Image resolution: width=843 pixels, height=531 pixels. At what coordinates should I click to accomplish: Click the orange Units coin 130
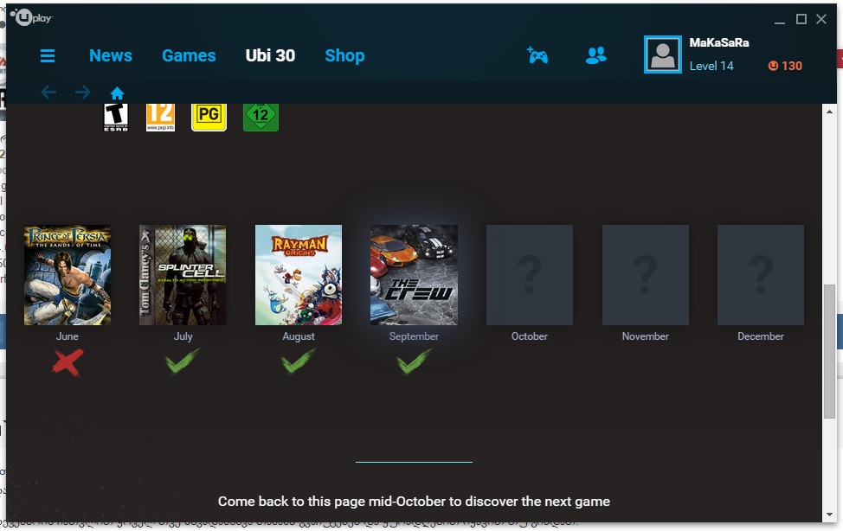(785, 66)
